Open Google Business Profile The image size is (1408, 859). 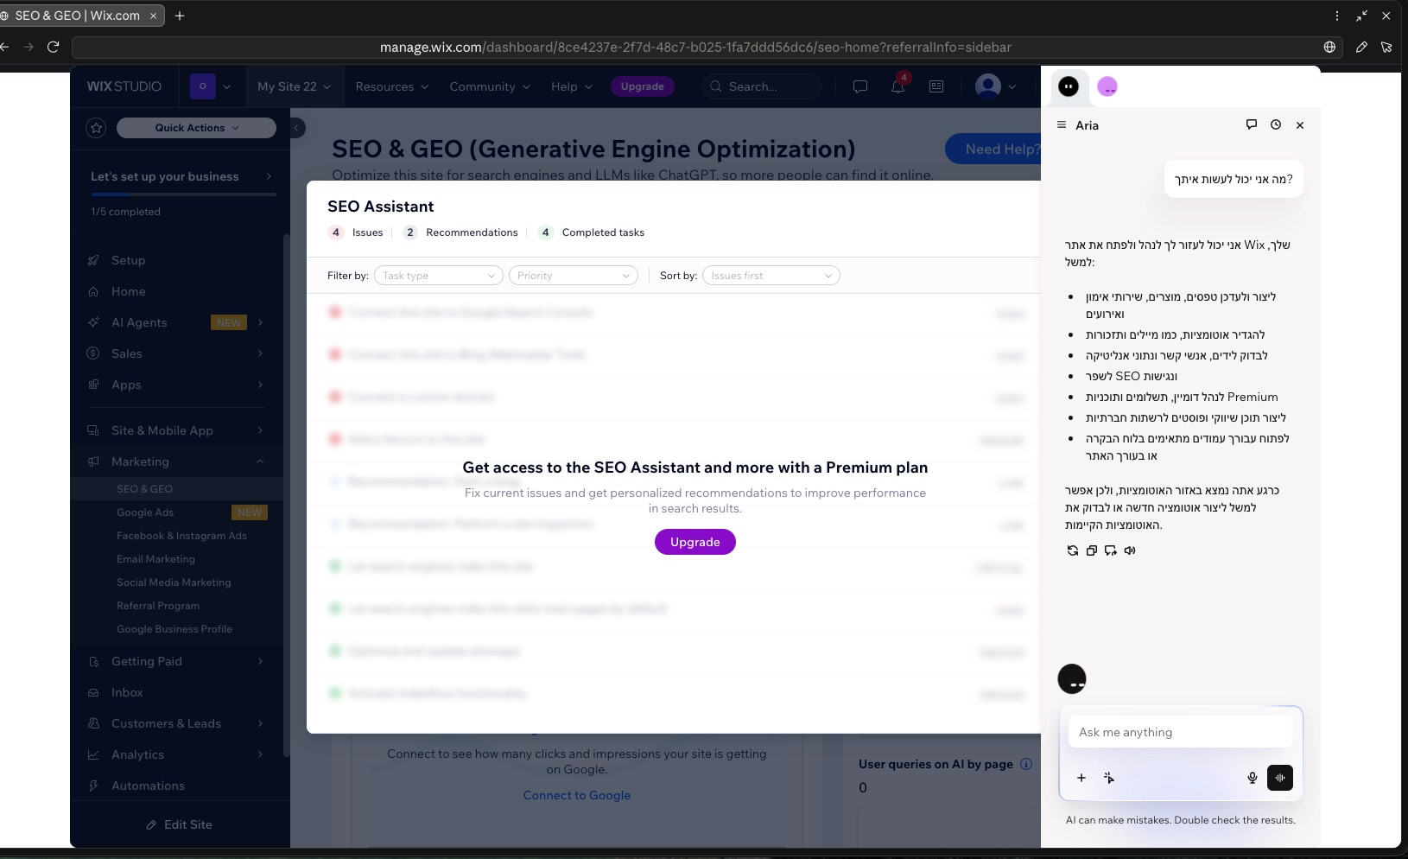(x=177, y=629)
